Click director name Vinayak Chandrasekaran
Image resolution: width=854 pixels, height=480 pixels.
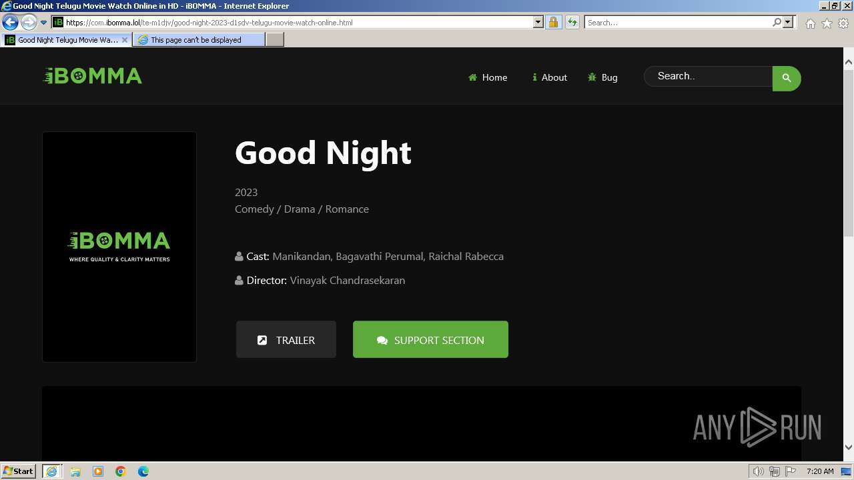tap(348, 280)
